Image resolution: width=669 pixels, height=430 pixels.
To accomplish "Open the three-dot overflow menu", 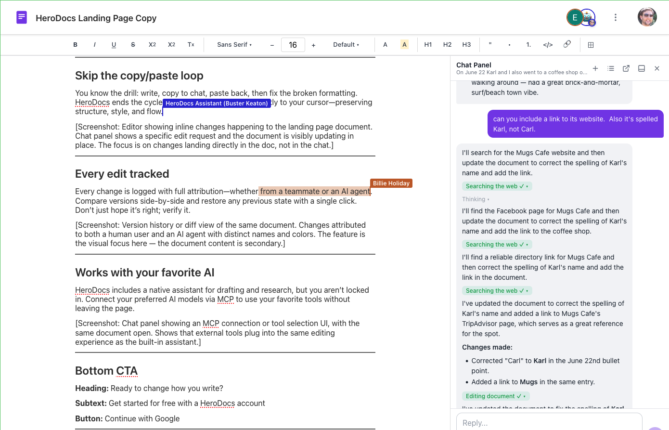I will pos(616,17).
